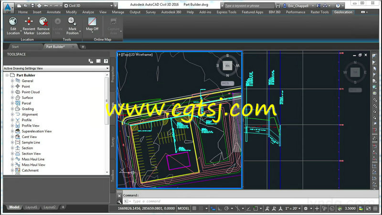Open a new drawing tab with plus button
The height and width of the screenshot is (215, 382).
tap(83, 46)
